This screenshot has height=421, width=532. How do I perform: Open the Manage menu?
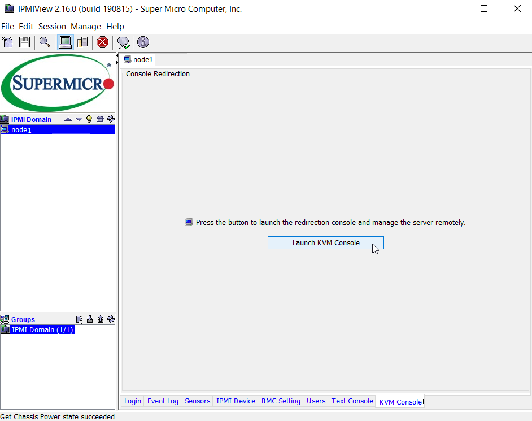[86, 27]
